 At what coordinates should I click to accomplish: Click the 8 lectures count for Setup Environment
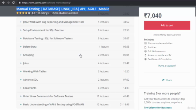click(x=103, y=30)
